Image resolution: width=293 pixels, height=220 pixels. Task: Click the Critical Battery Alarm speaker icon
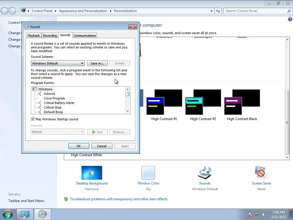pyautogui.click(x=40, y=103)
